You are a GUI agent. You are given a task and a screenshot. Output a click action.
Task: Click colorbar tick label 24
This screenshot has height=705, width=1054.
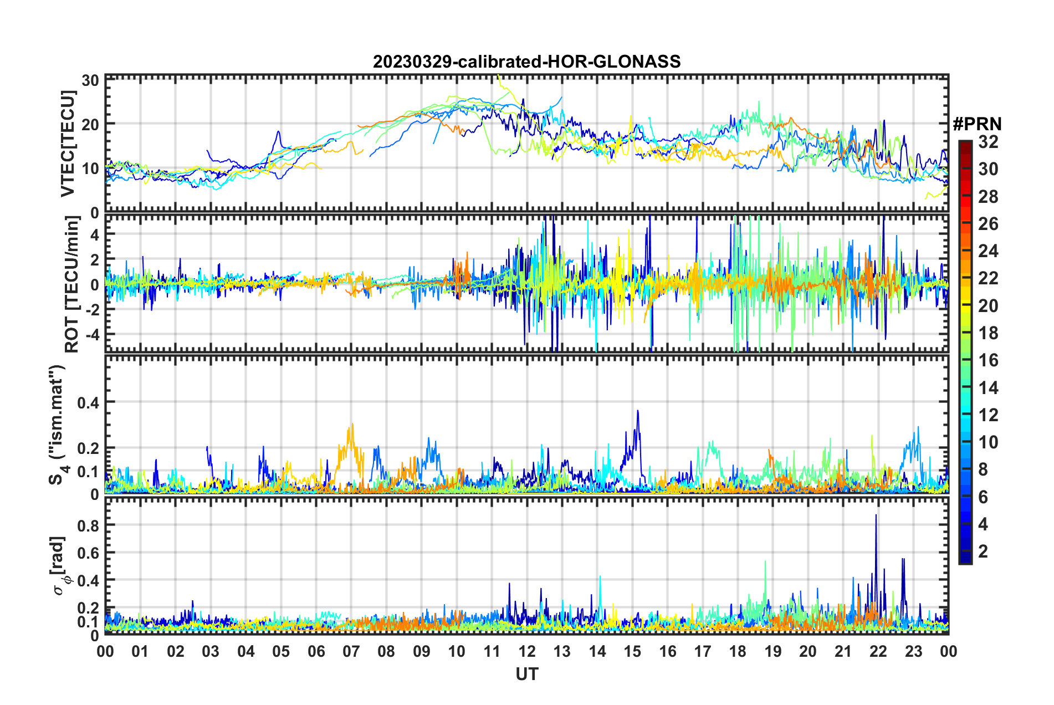coord(988,252)
